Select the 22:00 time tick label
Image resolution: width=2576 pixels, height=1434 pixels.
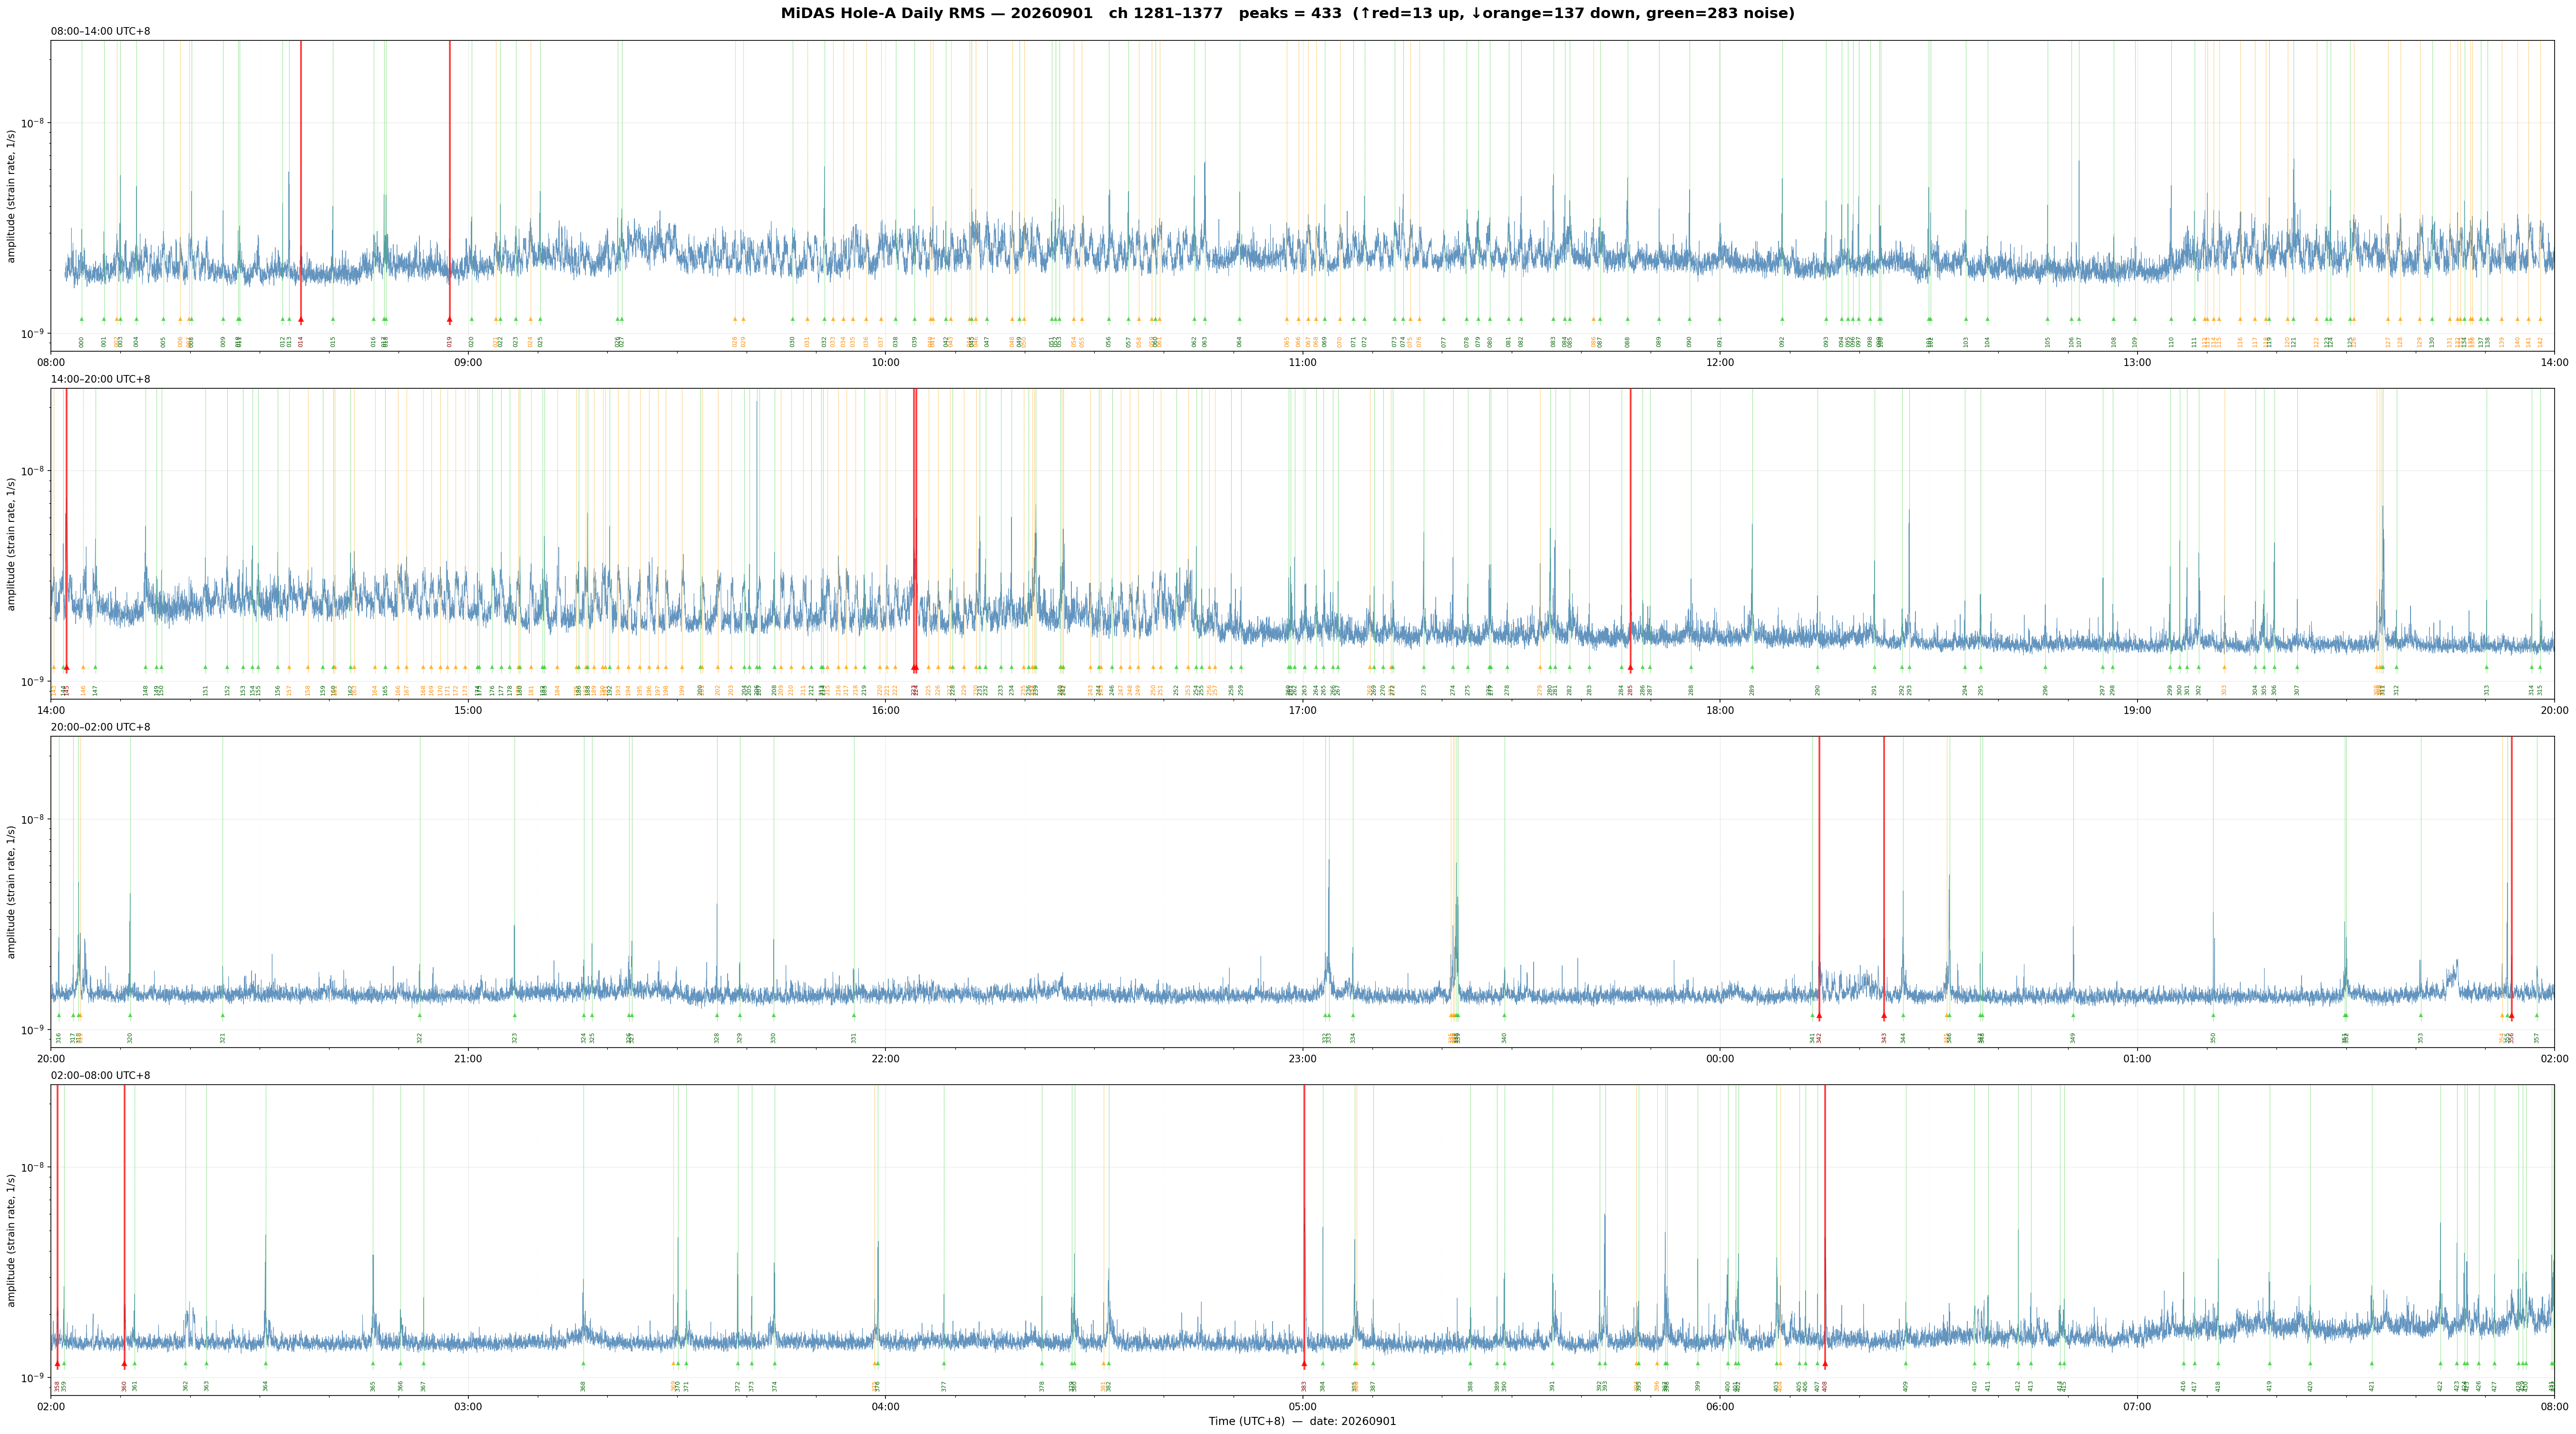point(885,1058)
